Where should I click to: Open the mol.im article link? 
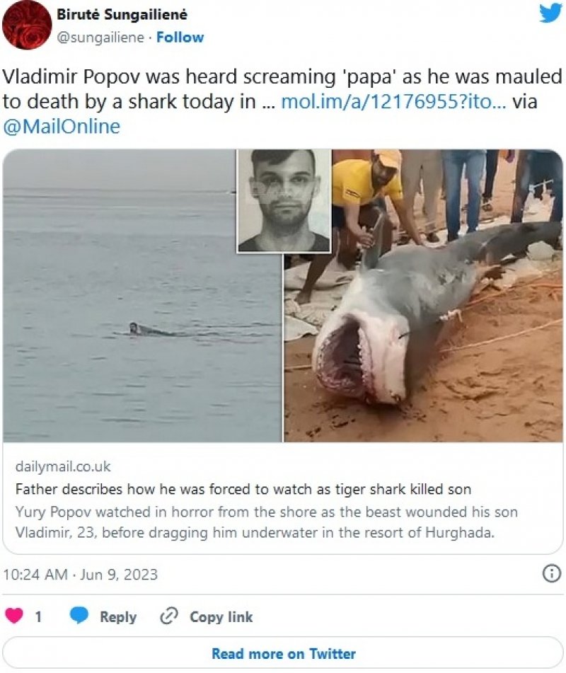coord(392,101)
